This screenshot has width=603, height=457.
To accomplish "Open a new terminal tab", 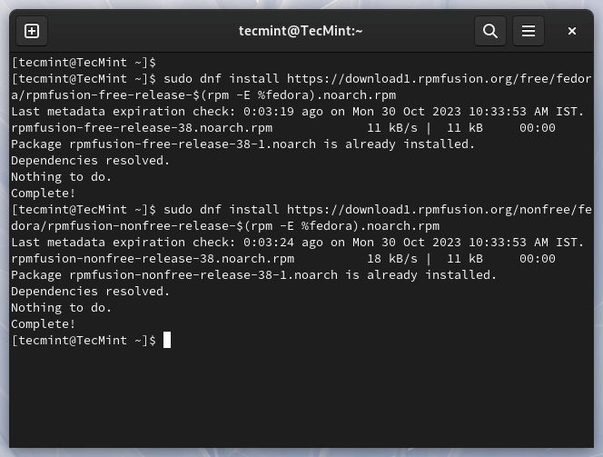I will pyautogui.click(x=32, y=31).
